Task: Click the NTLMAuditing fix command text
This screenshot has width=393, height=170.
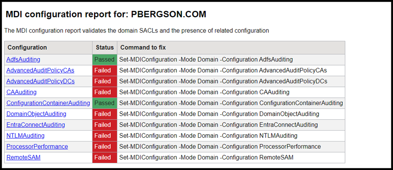Action: pyautogui.click(x=208, y=136)
